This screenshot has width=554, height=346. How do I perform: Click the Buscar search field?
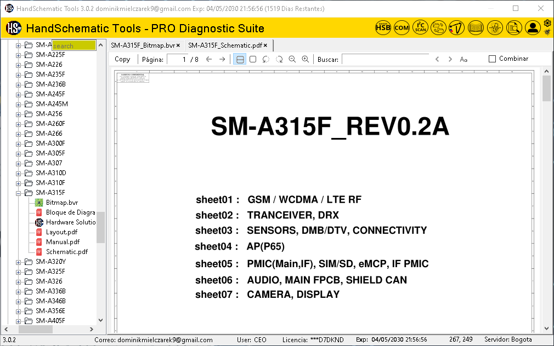pos(386,59)
